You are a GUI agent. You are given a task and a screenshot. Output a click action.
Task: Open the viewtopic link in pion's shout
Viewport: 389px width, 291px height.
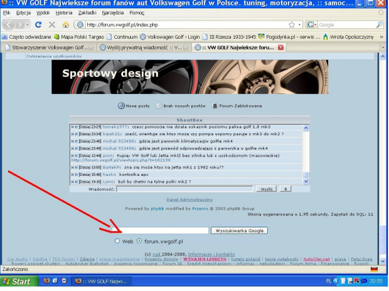click(x=121, y=160)
